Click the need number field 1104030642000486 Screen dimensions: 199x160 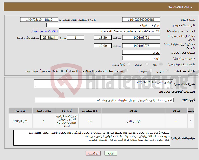point(141,19)
